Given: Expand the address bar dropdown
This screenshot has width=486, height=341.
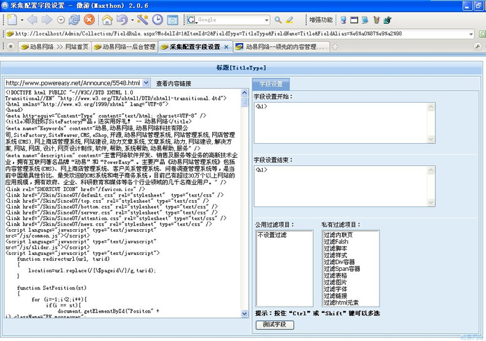Looking at the screenshot, I should (471, 34).
